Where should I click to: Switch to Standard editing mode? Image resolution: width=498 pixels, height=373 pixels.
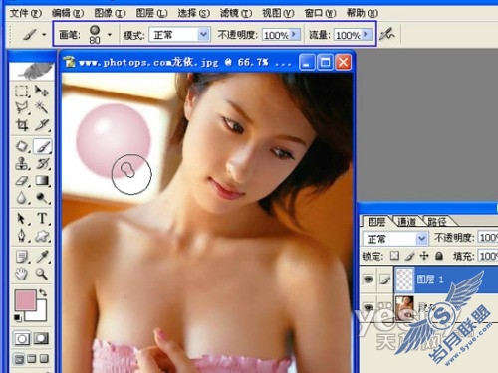point(22,339)
